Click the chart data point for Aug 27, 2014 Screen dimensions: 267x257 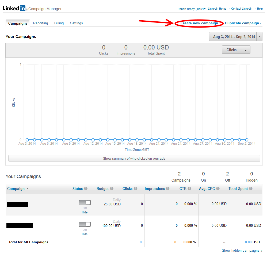(x=203, y=140)
